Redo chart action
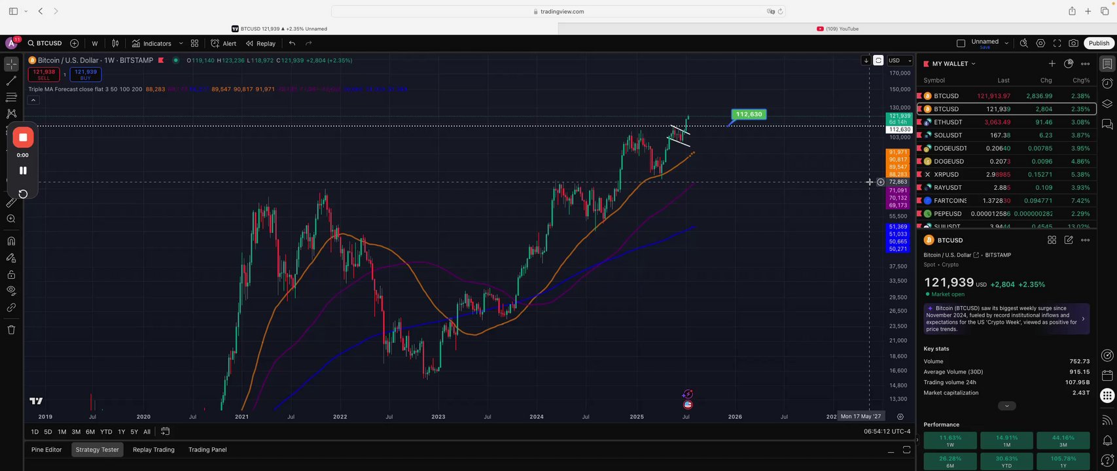 [x=309, y=43]
